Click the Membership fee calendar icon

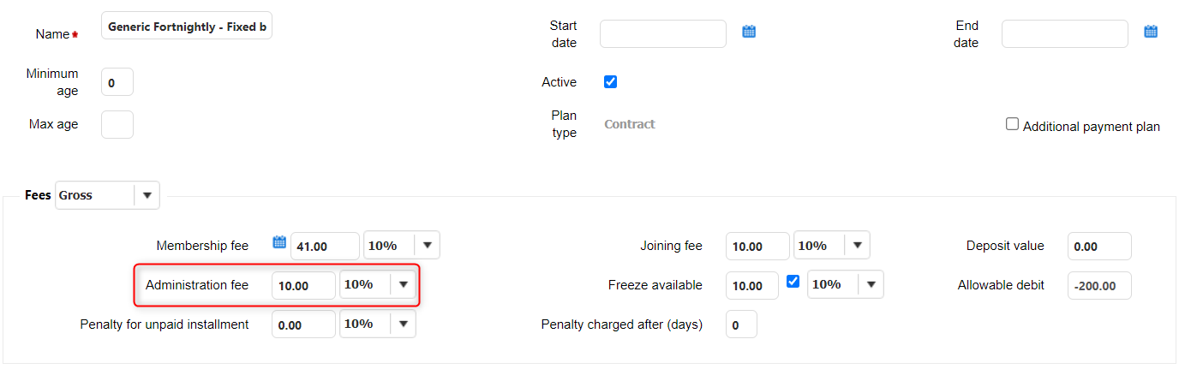tap(278, 242)
